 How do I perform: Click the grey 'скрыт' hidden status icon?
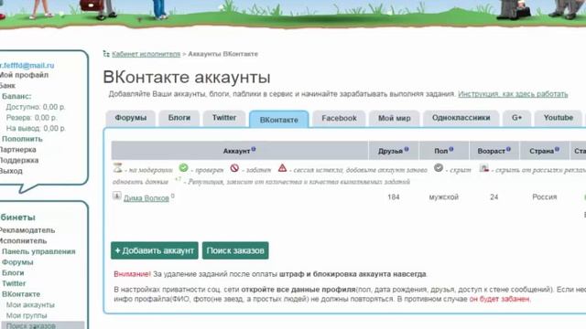point(439,168)
